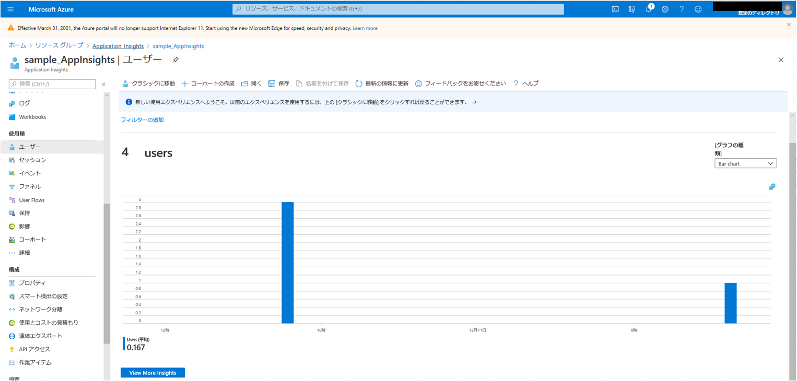Open feedback smiley icon in top bar
Viewport: 797px width, 381px height.
(x=698, y=9)
